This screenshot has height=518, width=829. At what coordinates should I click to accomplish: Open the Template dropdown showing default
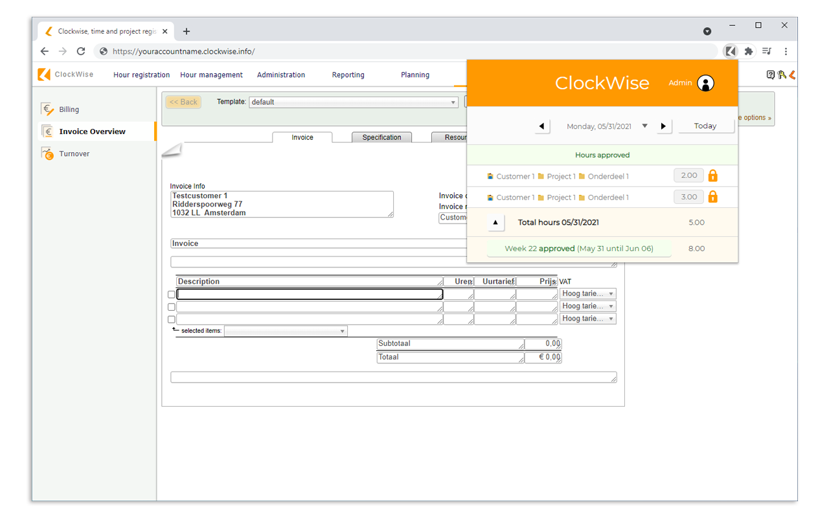(x=453, y=102)
